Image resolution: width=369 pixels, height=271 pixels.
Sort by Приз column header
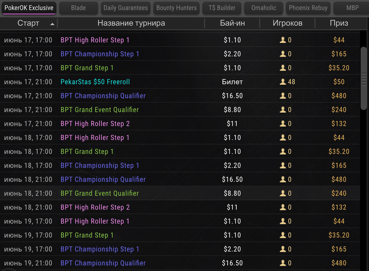tap(339, 23)
